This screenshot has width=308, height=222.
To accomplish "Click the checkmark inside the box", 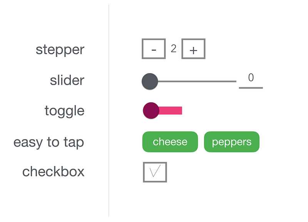I will point(155,171).
